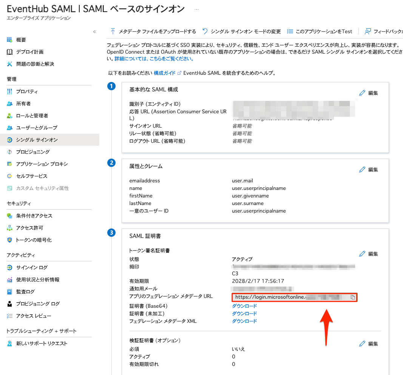Select the プロパティ bars icon

tap(9, 91)
